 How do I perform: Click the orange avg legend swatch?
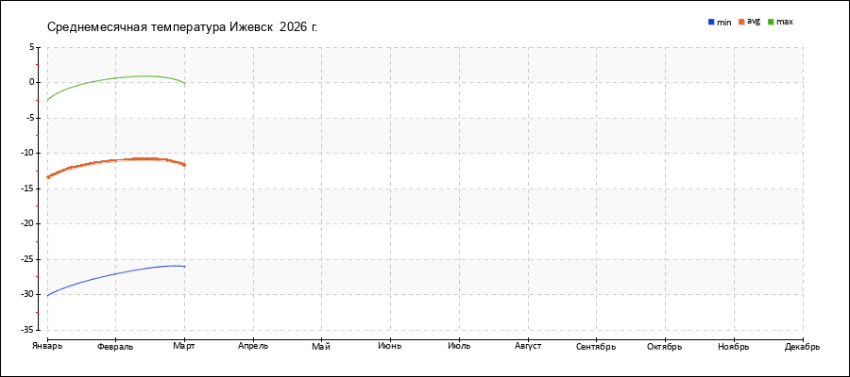click(x=742, y=22)
